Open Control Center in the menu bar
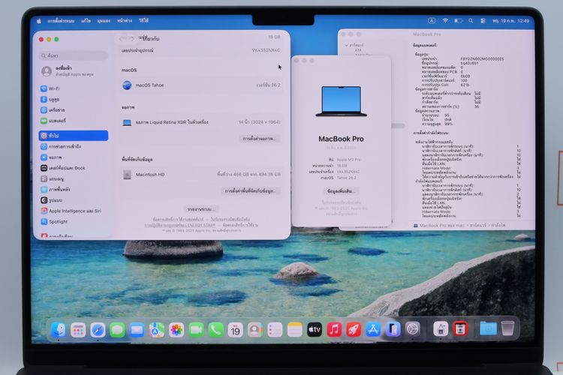 coord(483,21)
